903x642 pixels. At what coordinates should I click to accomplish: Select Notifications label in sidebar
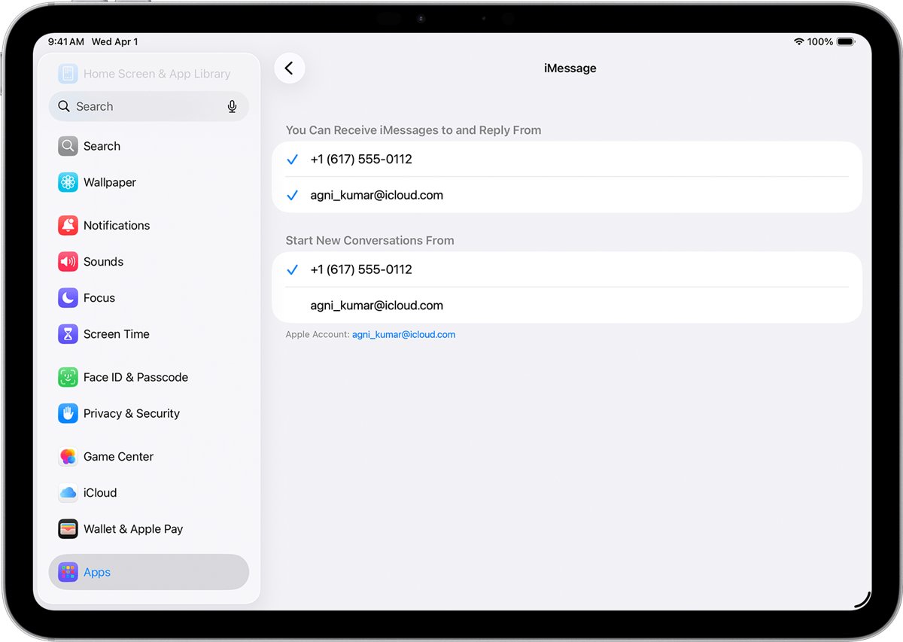click(117, 225)
